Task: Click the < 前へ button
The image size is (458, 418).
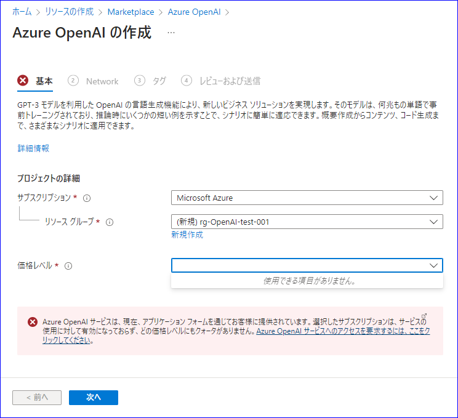Action: pos(37,398)
